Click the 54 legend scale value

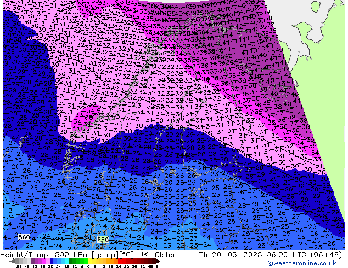pyautogui.click(x=158, y=266)
